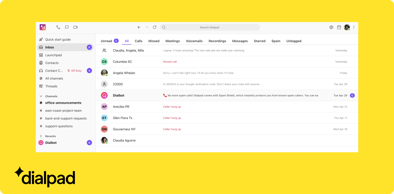Toggle the Off Duty status

(74, 71)
